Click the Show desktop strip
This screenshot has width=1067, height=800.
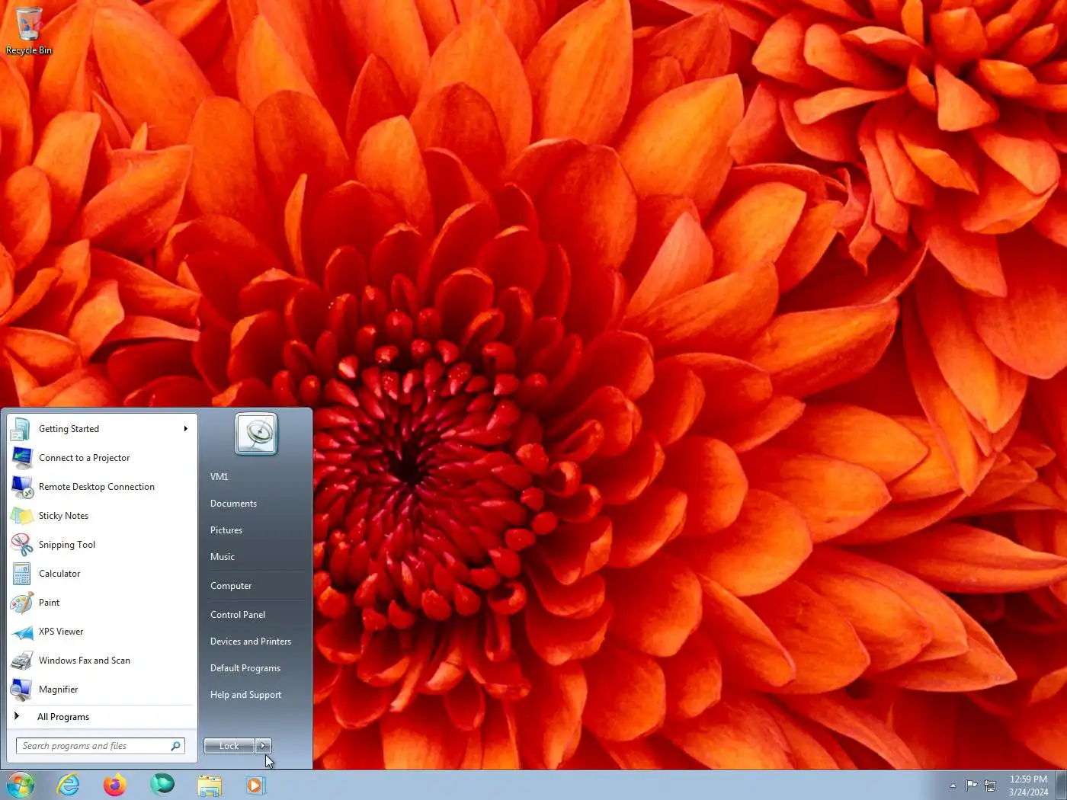(x=1061, y=786)
